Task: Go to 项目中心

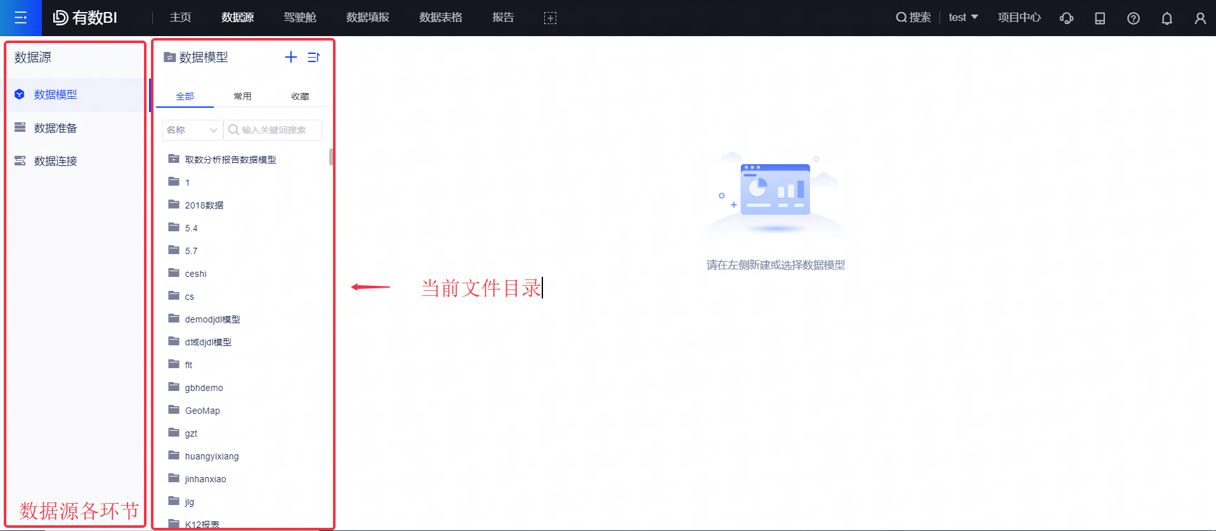Action: (x=1019, y=17)
